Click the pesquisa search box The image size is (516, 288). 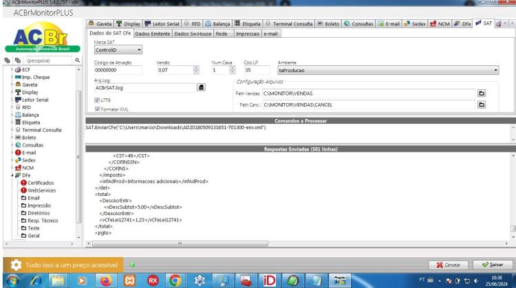[x=48, y=60]
